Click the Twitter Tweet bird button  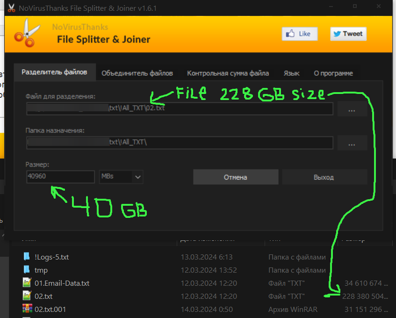(348, 34)
